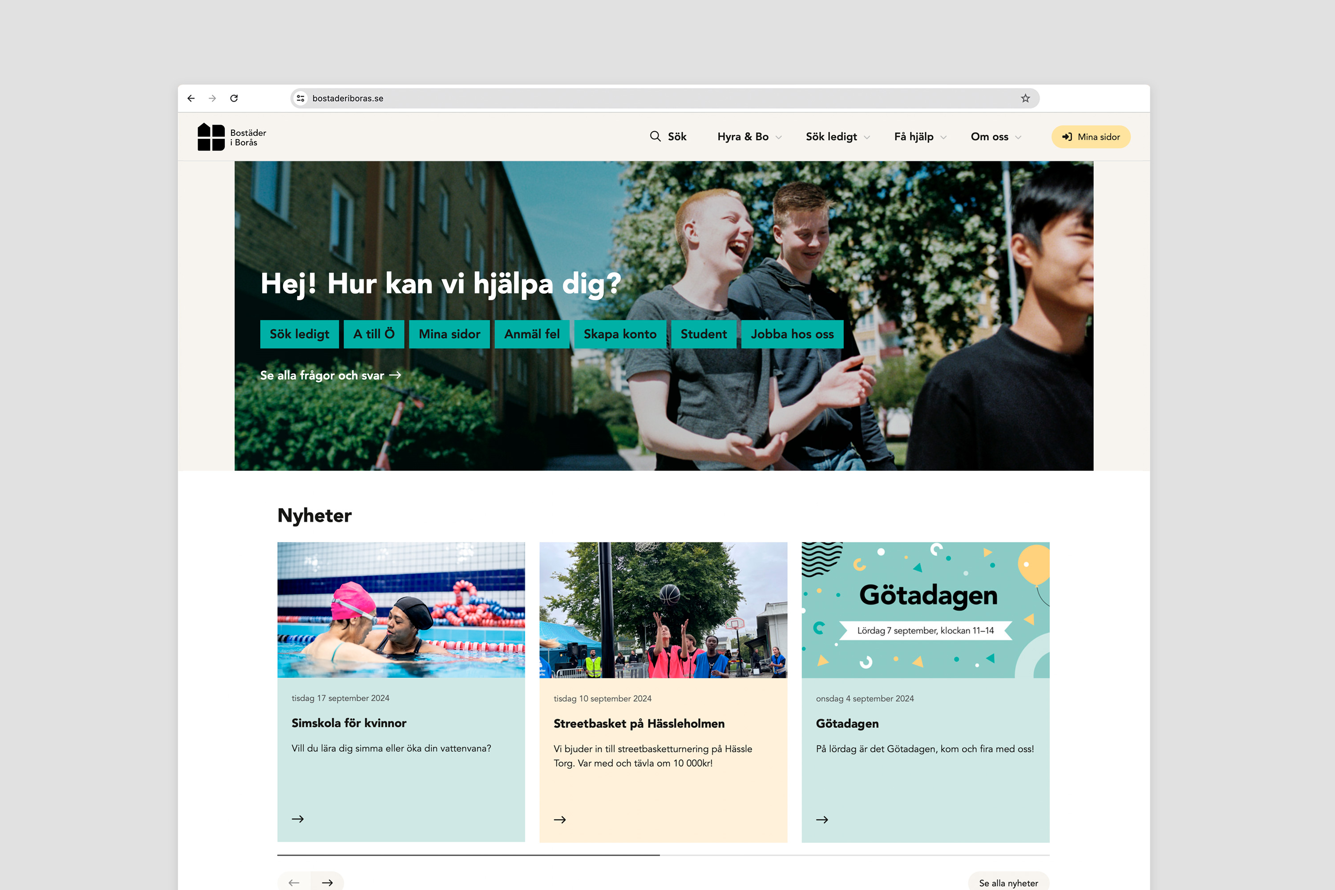Click the Skapa konto button
The height and width of the screenshot is (890, 1335).
[x=620, y=334]
